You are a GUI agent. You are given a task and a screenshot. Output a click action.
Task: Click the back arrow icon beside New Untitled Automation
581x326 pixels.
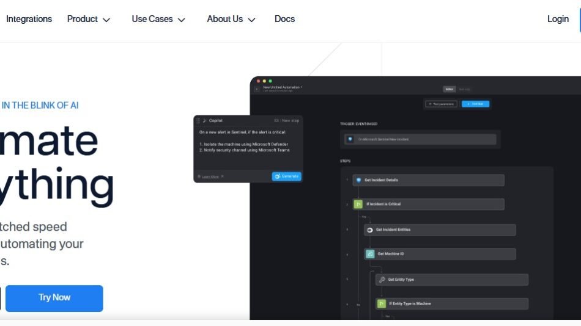point(257,89)
